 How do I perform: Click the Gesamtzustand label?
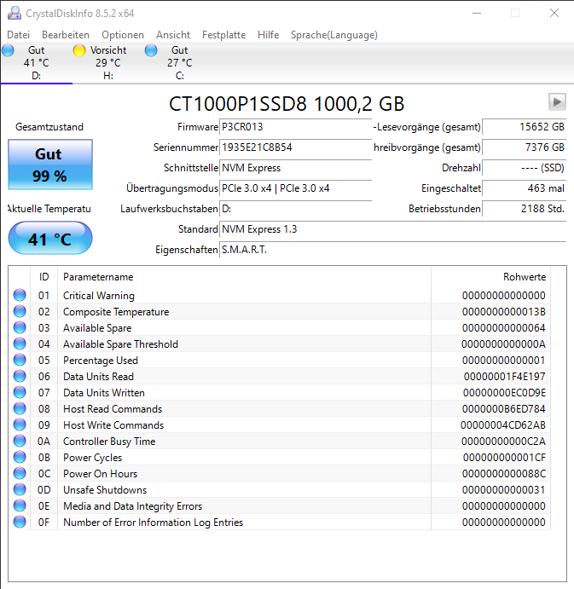click(x=49, y=127)
